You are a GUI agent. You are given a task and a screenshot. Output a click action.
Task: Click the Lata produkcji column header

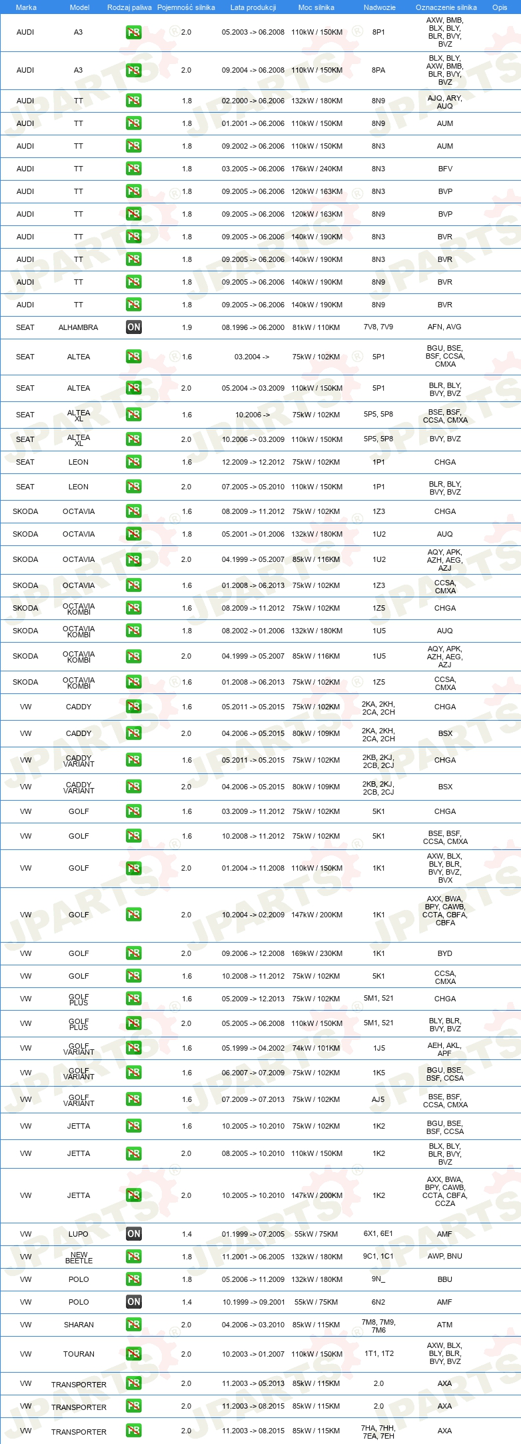point(253,7)
